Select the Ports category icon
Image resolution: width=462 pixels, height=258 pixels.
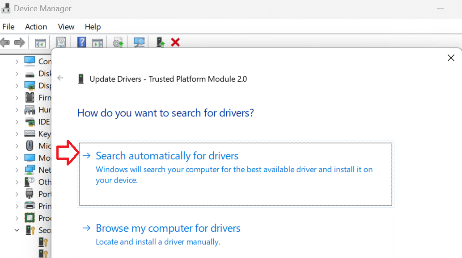point(30,194)
